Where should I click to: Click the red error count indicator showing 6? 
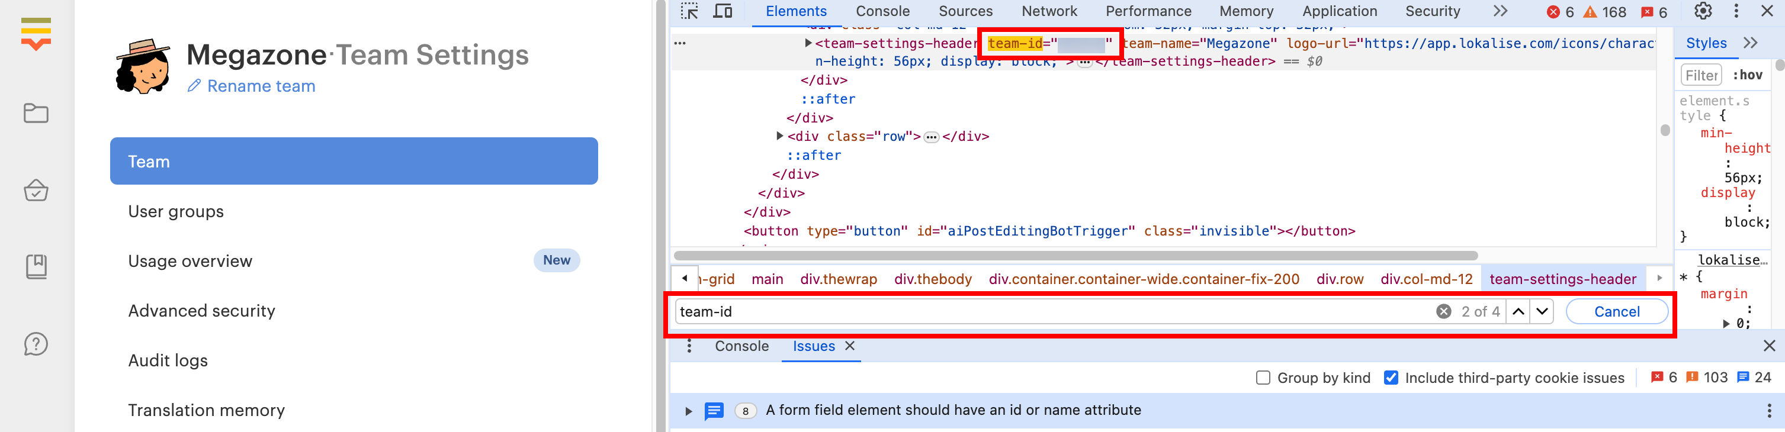1560,12
